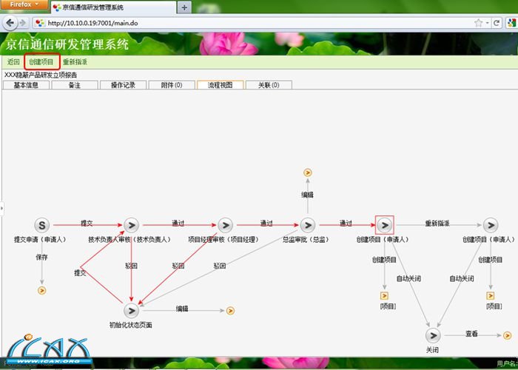Image resolution: width=518 pixels, height=370 pixels.
Task: Click the [项目] icon below the highlighted node
Action: (384, 296)
